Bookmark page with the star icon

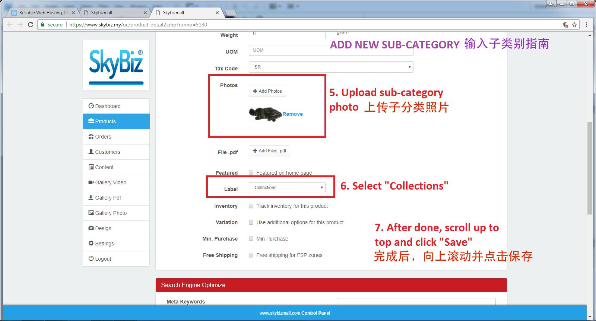[574, 25]
